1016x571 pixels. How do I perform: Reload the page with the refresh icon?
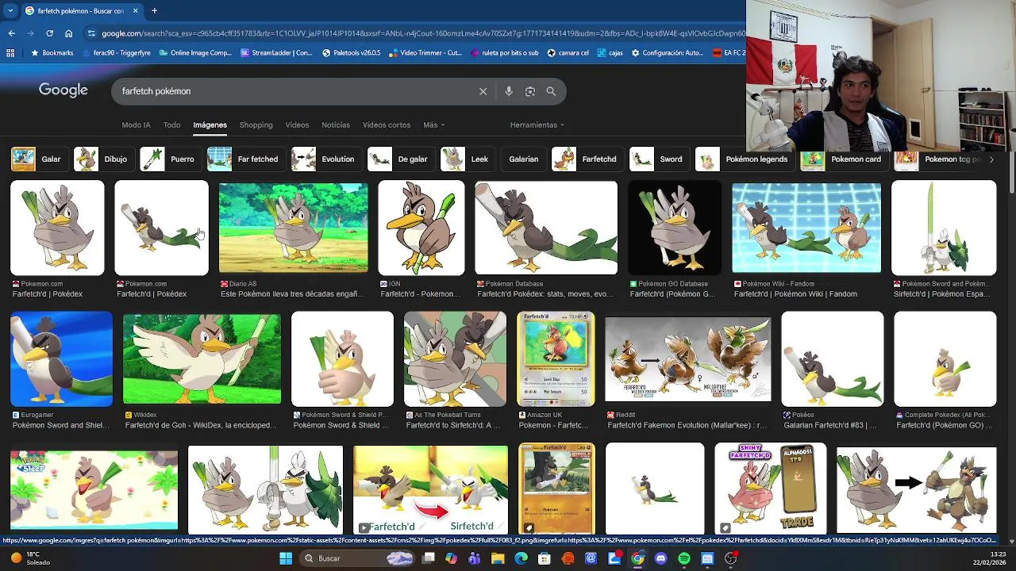49,33
